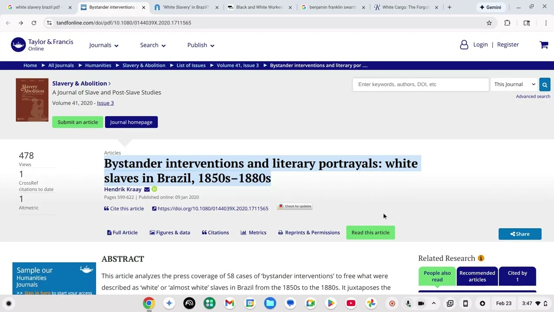Open the Gemini button in tab bar
The height and width of the screenshot is (312, 554).
(490, 7)
